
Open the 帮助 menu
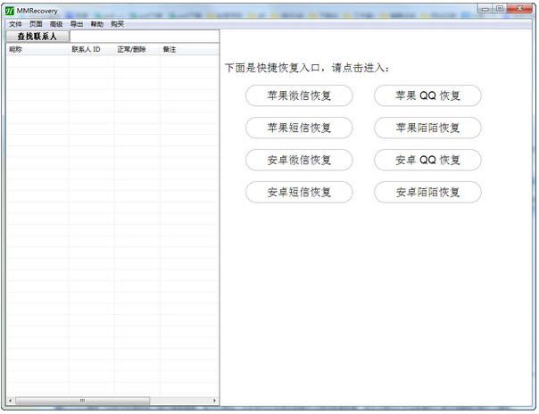[97, 24]
